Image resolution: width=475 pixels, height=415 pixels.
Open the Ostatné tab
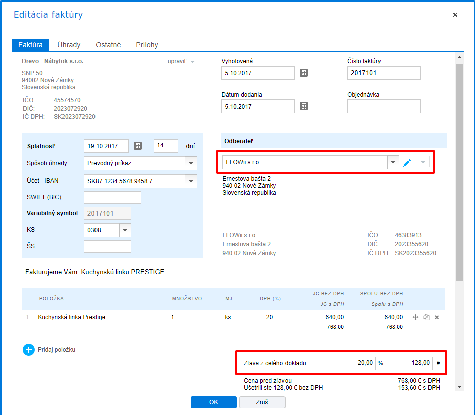pyautogui.click(x=108, y=45)
